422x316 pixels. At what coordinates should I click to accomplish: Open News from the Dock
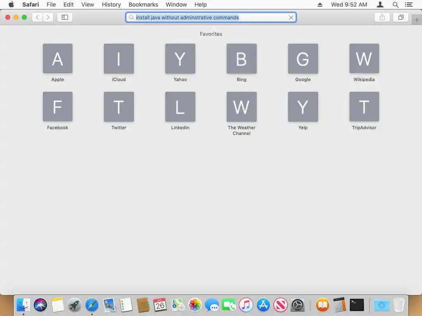280,305
